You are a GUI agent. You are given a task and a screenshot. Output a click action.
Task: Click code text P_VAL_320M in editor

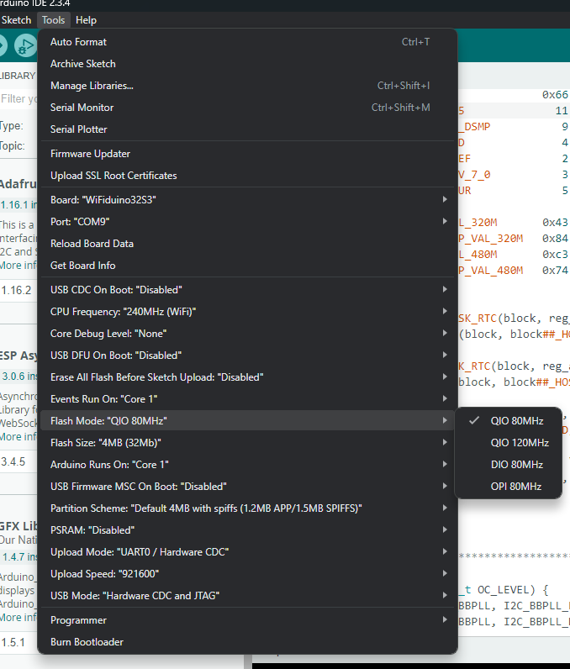pos(491,238)
